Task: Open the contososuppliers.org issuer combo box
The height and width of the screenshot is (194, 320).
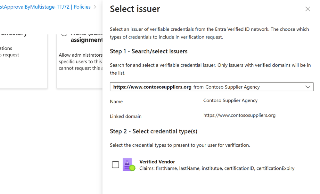Action: pyautogui.click(x=212, y=87)
